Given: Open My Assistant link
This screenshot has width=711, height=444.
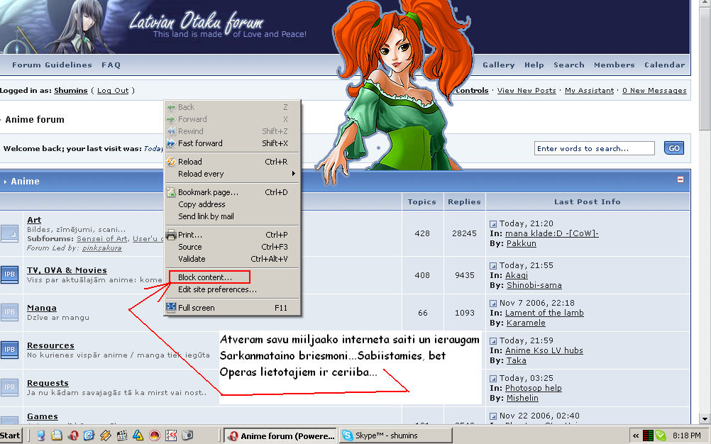Looking at the screenshot, I should click(589, 91).
